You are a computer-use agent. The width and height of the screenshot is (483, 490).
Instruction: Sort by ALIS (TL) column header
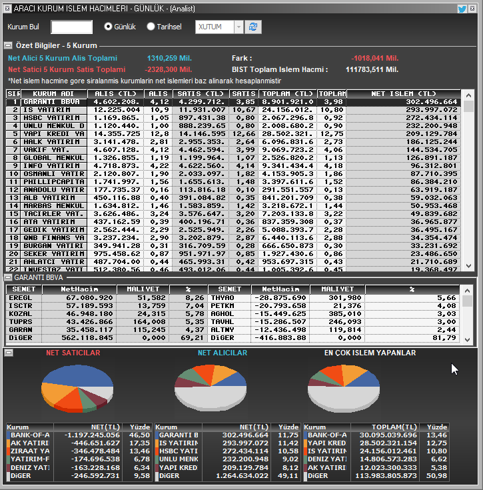(115, 94)
